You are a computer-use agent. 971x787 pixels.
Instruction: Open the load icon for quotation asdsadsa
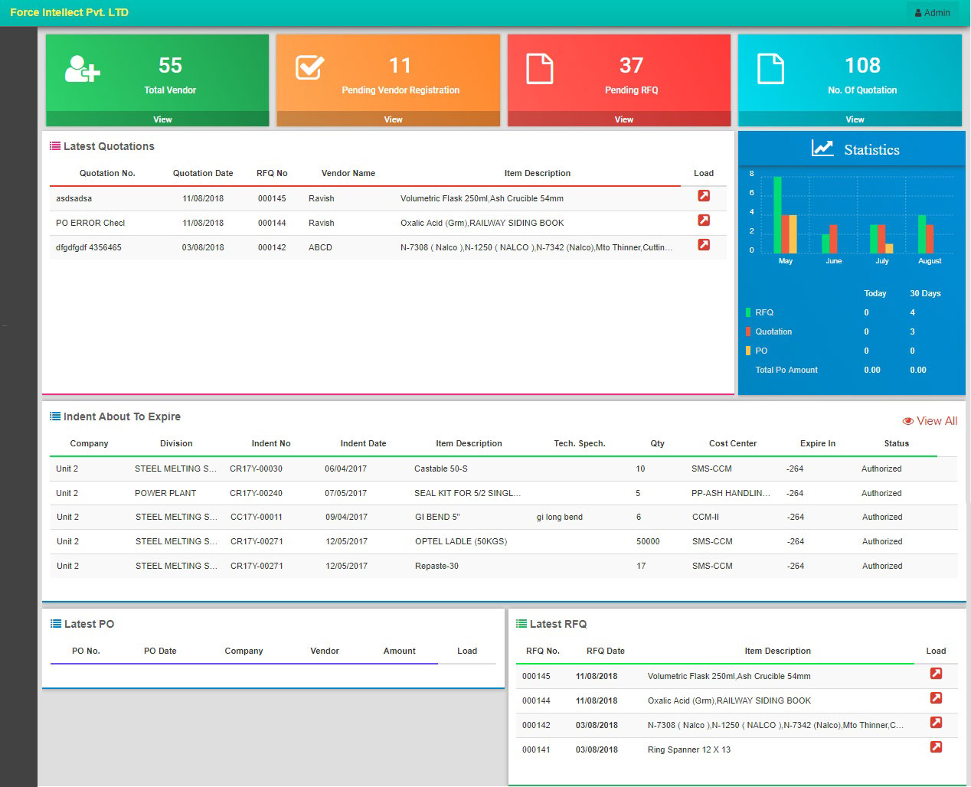pyautogui.click(x=704, y=195)
